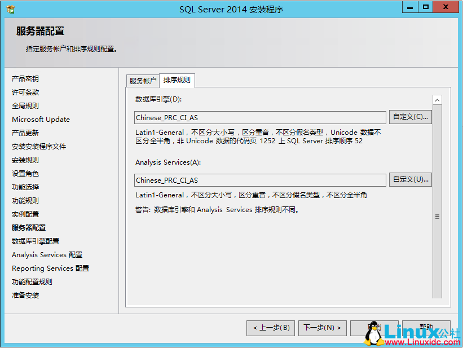Screen dimensions: 463x348
Task: Select the Microsoft Update step
Action: 40,119
